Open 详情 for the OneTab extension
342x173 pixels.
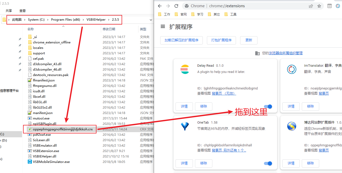tap(184, 163)
